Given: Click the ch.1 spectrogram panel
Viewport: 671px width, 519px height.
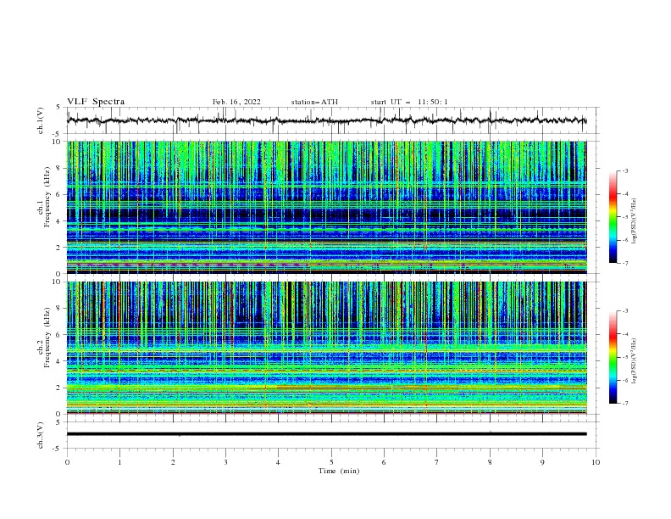Looking at the screenshot, I should tap(327, 207).
